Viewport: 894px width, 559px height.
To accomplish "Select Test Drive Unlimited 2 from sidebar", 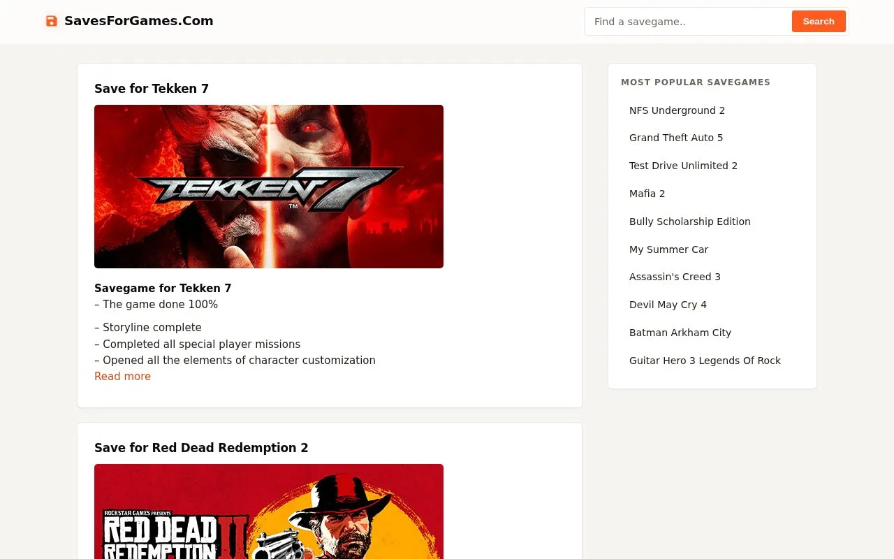I will (683, 166).
